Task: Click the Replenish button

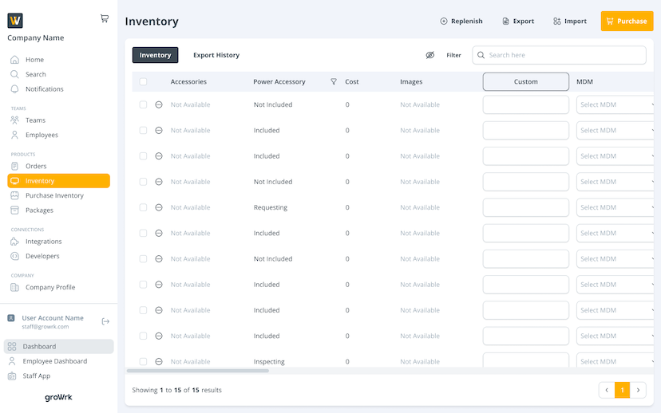Action: [461, 22]
